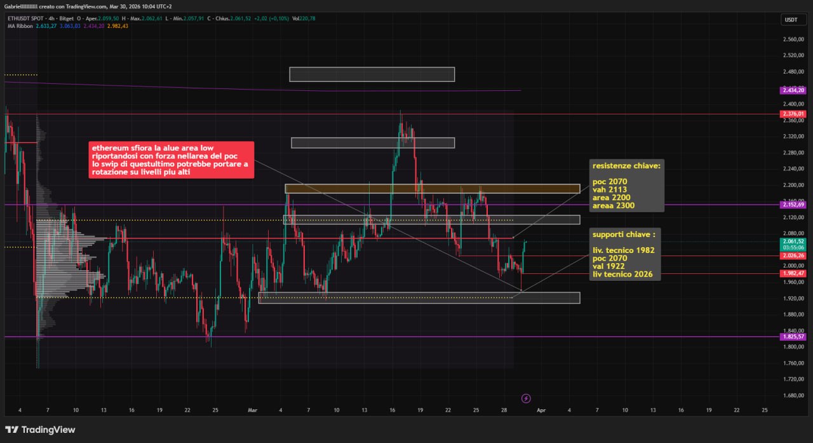Click the purple 2.434,20 price axis label
The image size is (813, 443).
tap(793, 90)
